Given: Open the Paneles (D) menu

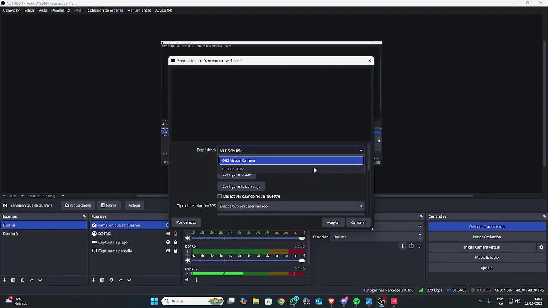Looking at the screenshot, I should [x=61, y=10].
